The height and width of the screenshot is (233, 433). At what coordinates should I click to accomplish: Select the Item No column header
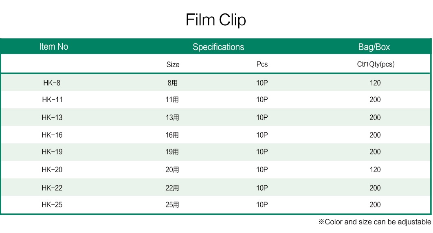(54, 47)
